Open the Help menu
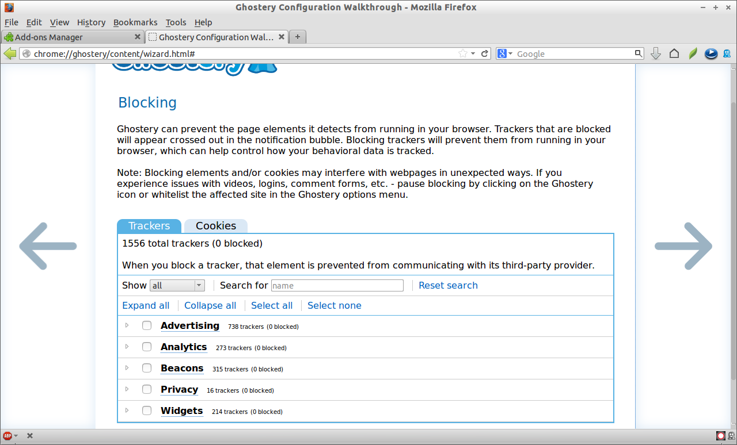737x445 pixels. (203, 22)
